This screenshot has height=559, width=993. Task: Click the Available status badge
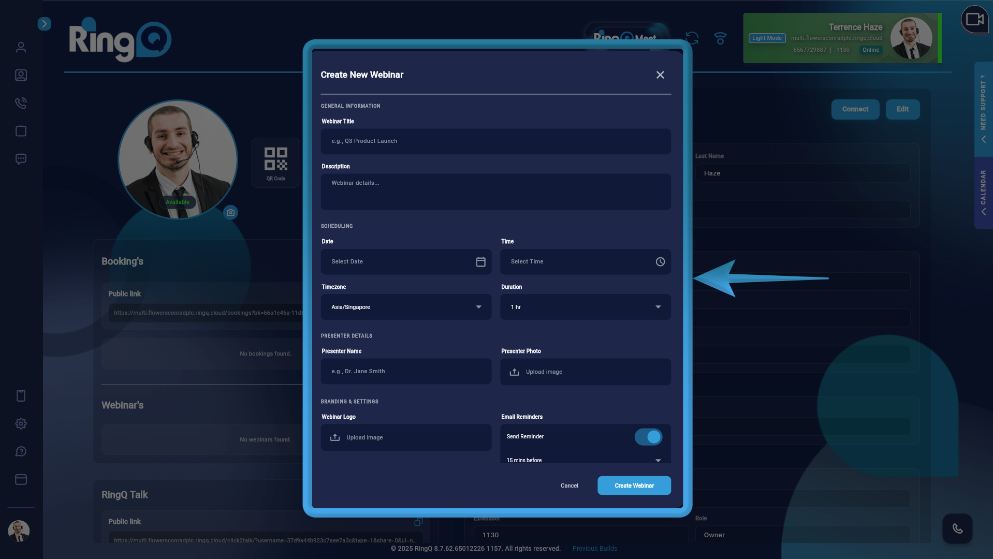[x=178, y=202]
